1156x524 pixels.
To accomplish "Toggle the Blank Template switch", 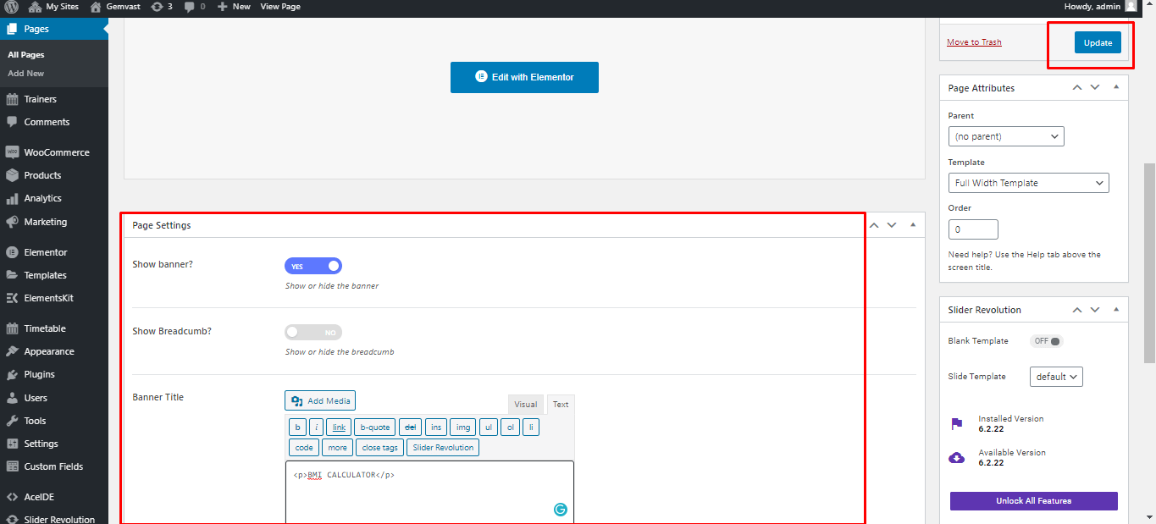I will click(1046, 341).
